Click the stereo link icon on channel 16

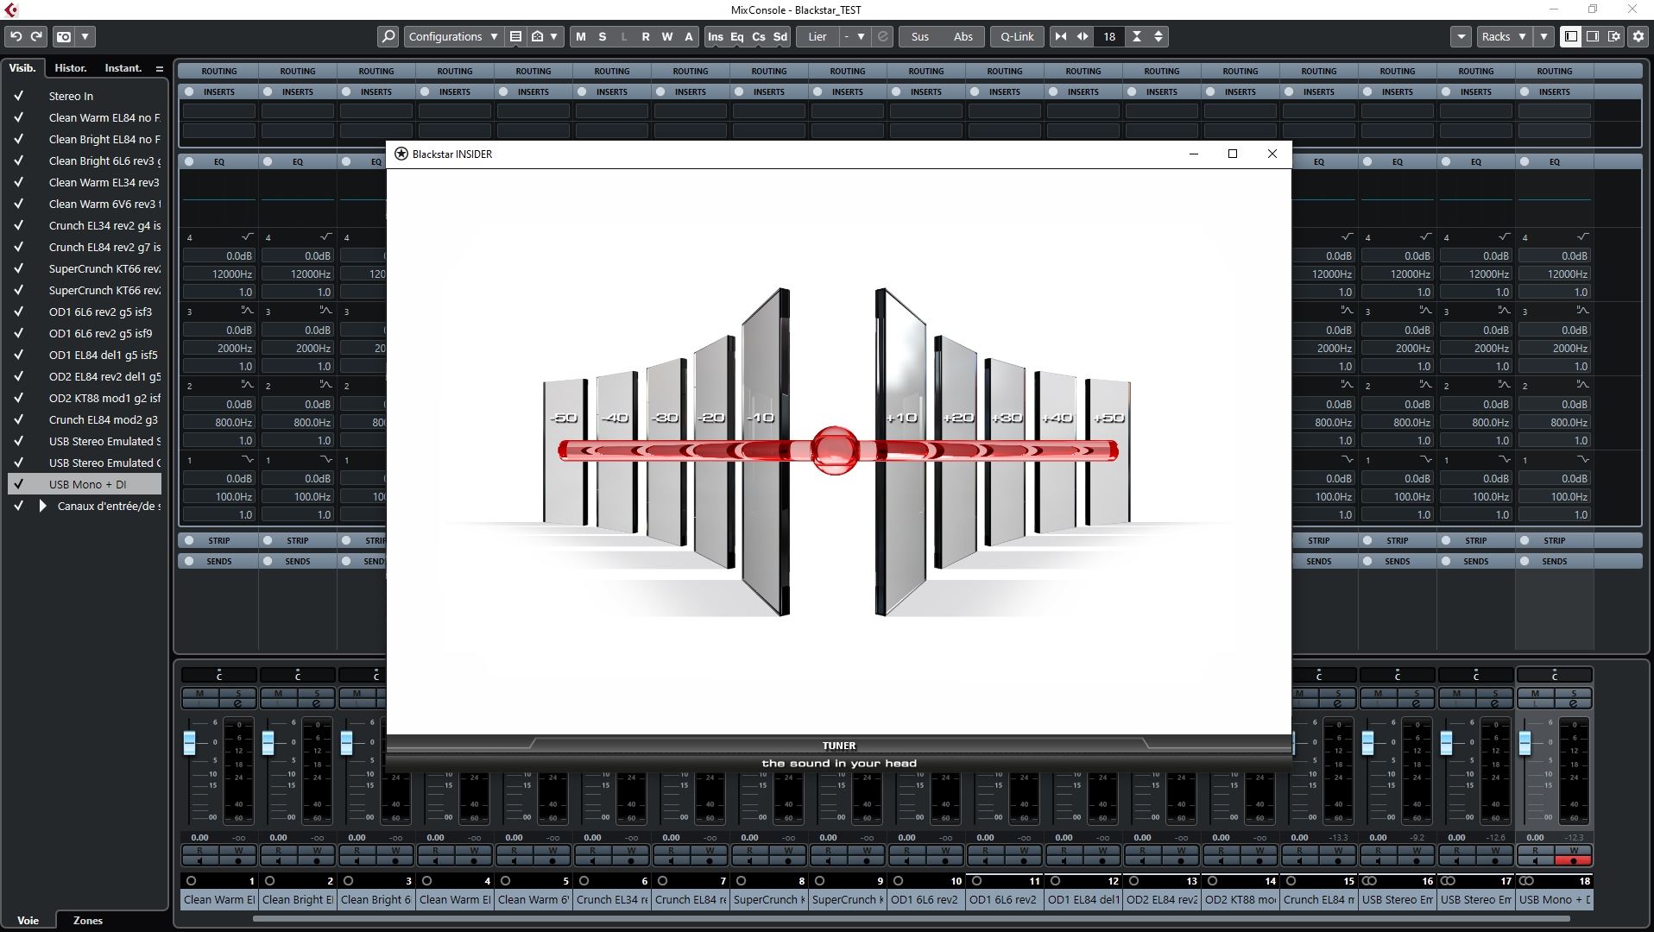(1369, 881)
